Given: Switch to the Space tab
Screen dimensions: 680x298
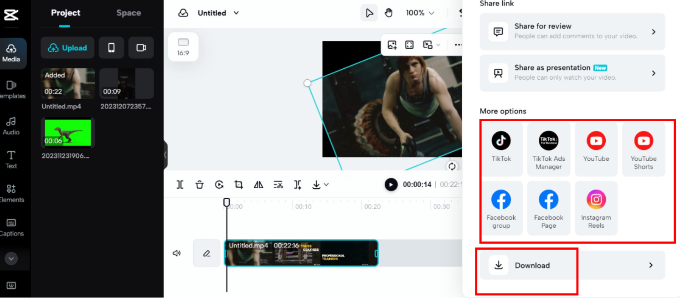Looking at the screenshot, I should click(x=128, y=13).
